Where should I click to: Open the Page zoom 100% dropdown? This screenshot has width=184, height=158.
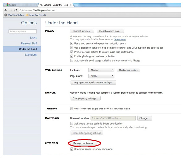tap(101, 76)
